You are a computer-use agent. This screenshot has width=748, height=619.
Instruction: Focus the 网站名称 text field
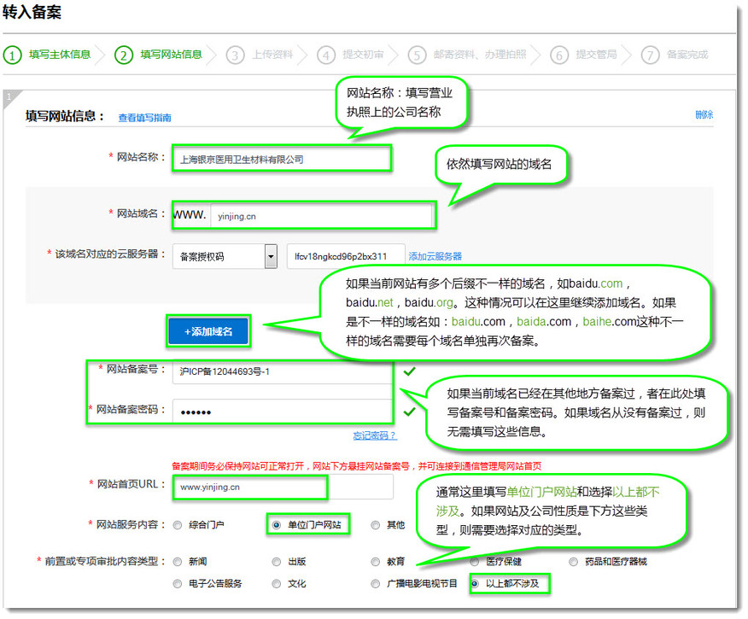coord(281,159)
